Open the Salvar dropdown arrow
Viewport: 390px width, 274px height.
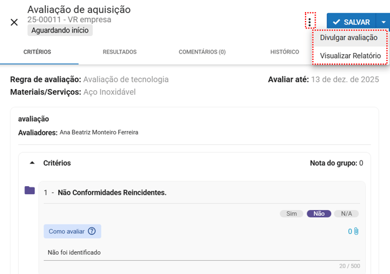pos(383,22)
